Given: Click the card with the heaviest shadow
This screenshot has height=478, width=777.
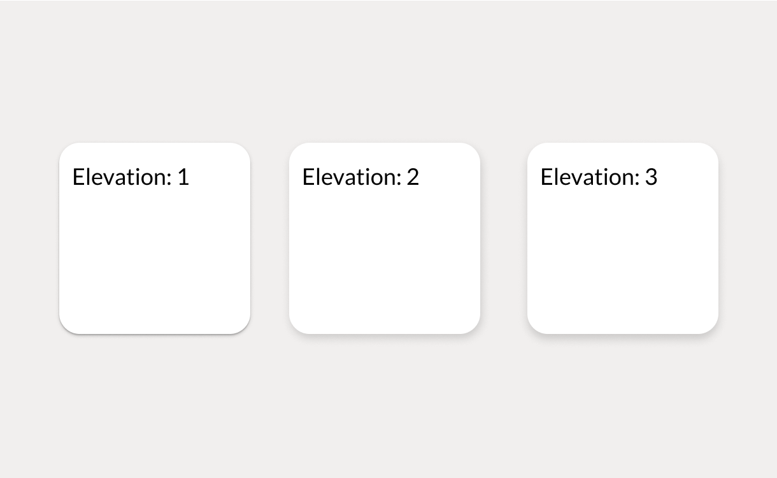Looking at the screenshot, I should point(623,238).
